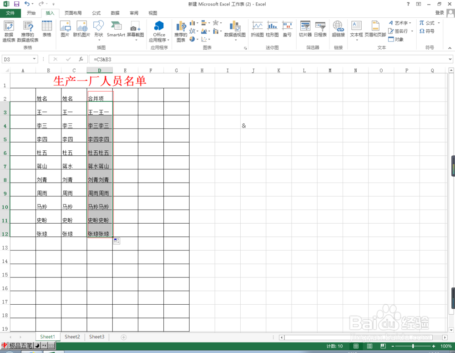Cancel the formula bar entry (X)
The image size is (455, 353).
[56, 59]
